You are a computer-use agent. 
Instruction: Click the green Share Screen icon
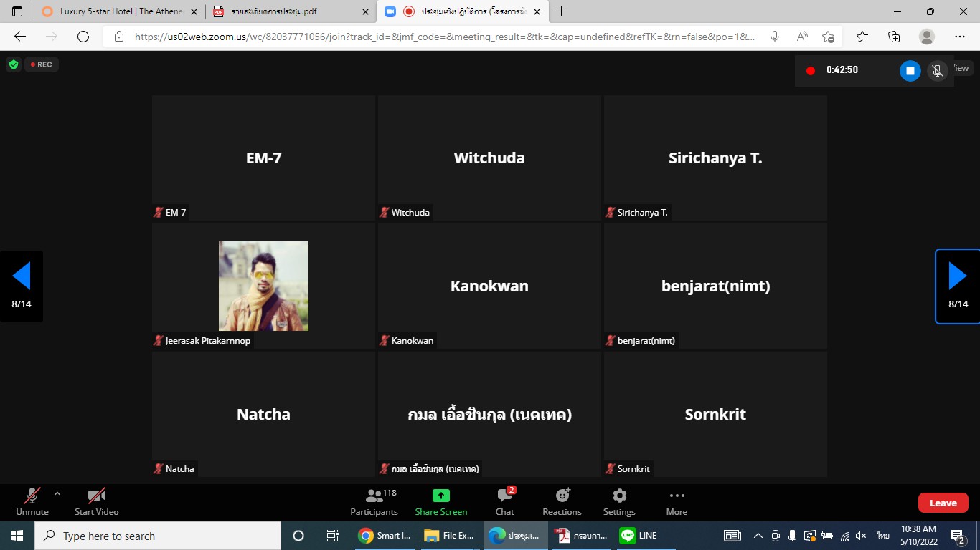(x=440, y=496)
